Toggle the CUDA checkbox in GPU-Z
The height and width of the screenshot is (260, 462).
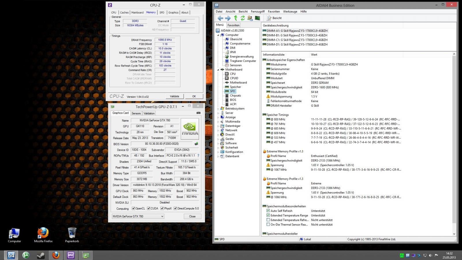tap(148, 209)
